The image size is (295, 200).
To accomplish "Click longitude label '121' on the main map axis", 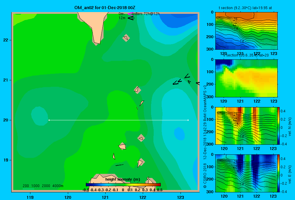I will point(105,197).
